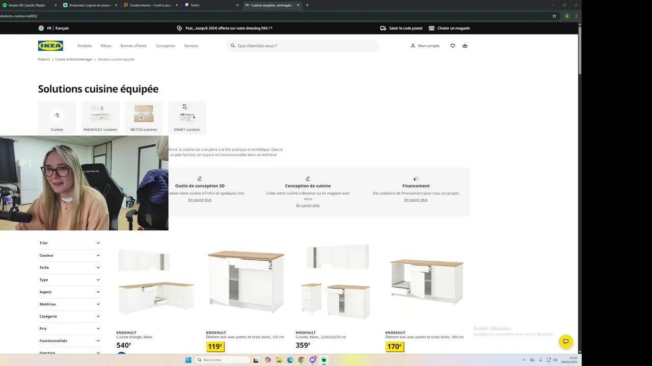Viewport: 652px width, 366px height.
Task: Click the icon above Financement
Action: (x=416, y=179)
